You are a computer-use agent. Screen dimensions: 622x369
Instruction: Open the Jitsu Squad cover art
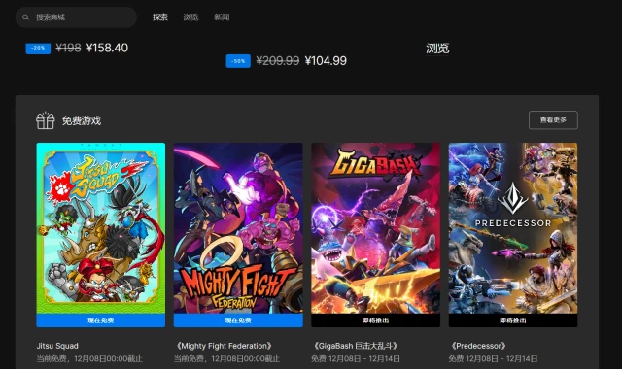(101, 228)
